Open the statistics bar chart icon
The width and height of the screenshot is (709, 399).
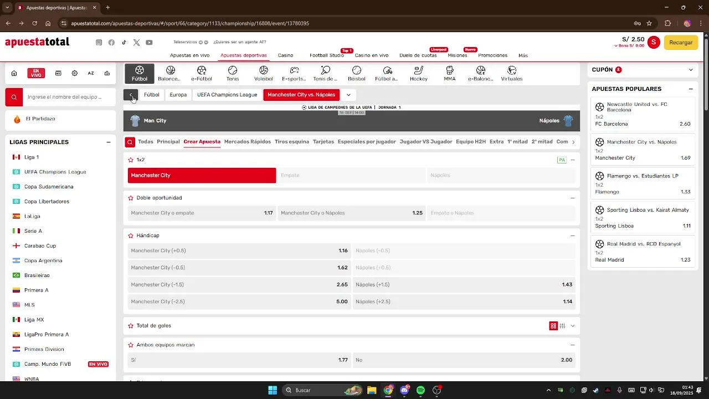tap(107, 73)
